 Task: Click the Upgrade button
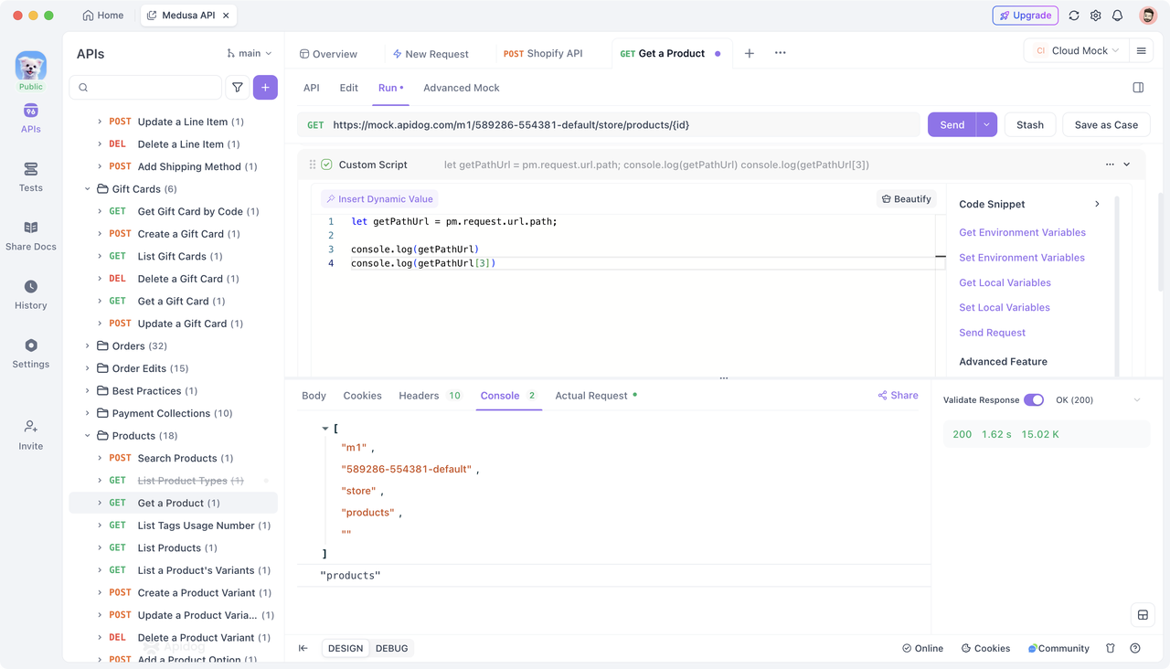1026,16
